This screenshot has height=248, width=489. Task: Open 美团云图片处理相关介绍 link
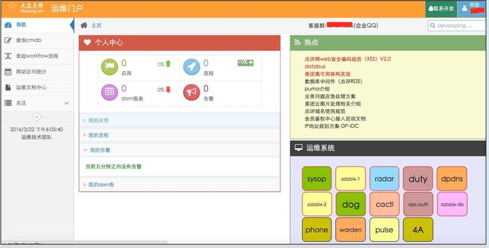tap(332, 104)
